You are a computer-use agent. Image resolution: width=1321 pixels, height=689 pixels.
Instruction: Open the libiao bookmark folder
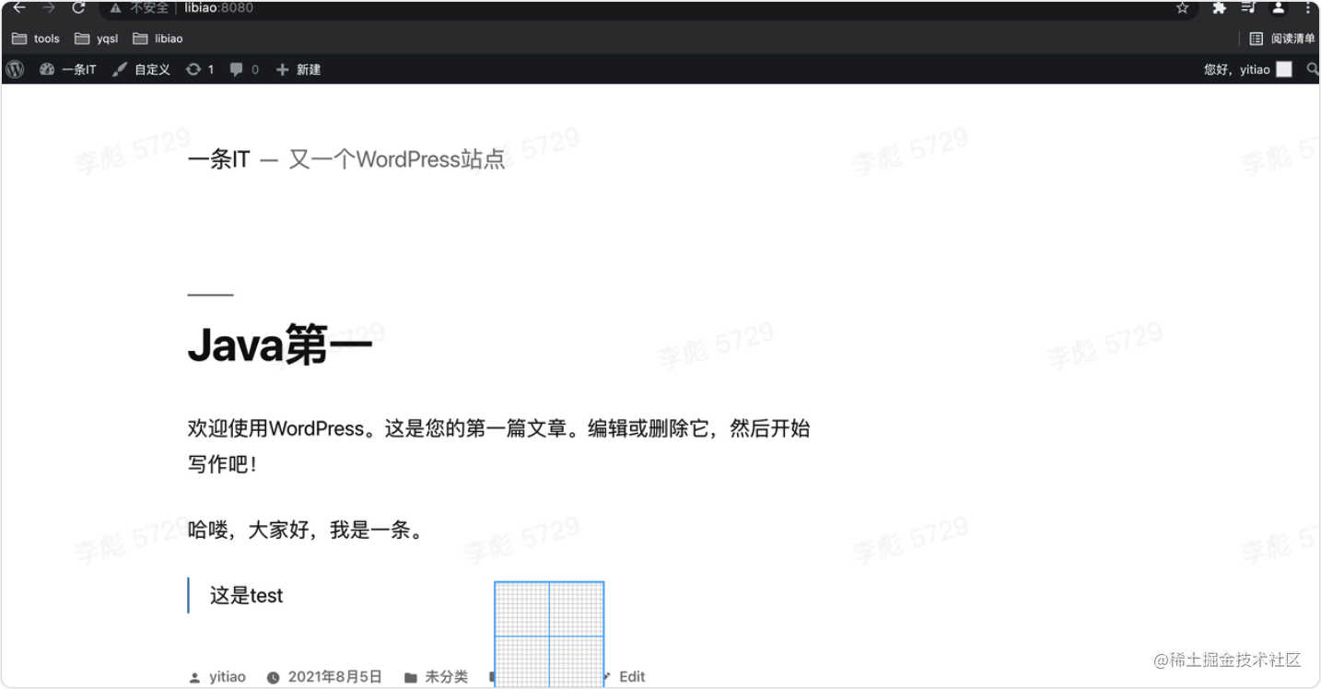coord(158,39)
